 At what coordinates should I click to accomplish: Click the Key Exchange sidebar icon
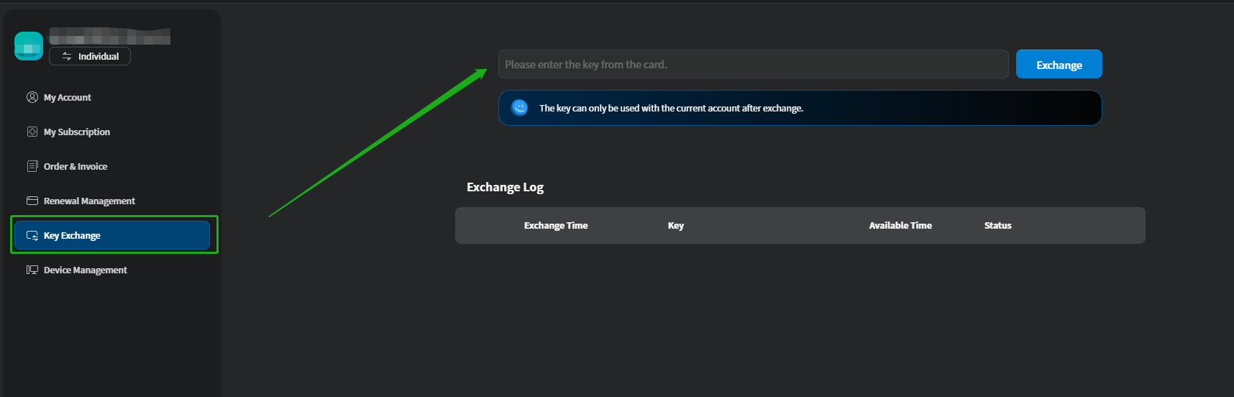(x=32, y=235)
